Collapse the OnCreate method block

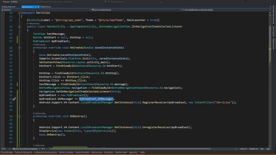point(19,48)
